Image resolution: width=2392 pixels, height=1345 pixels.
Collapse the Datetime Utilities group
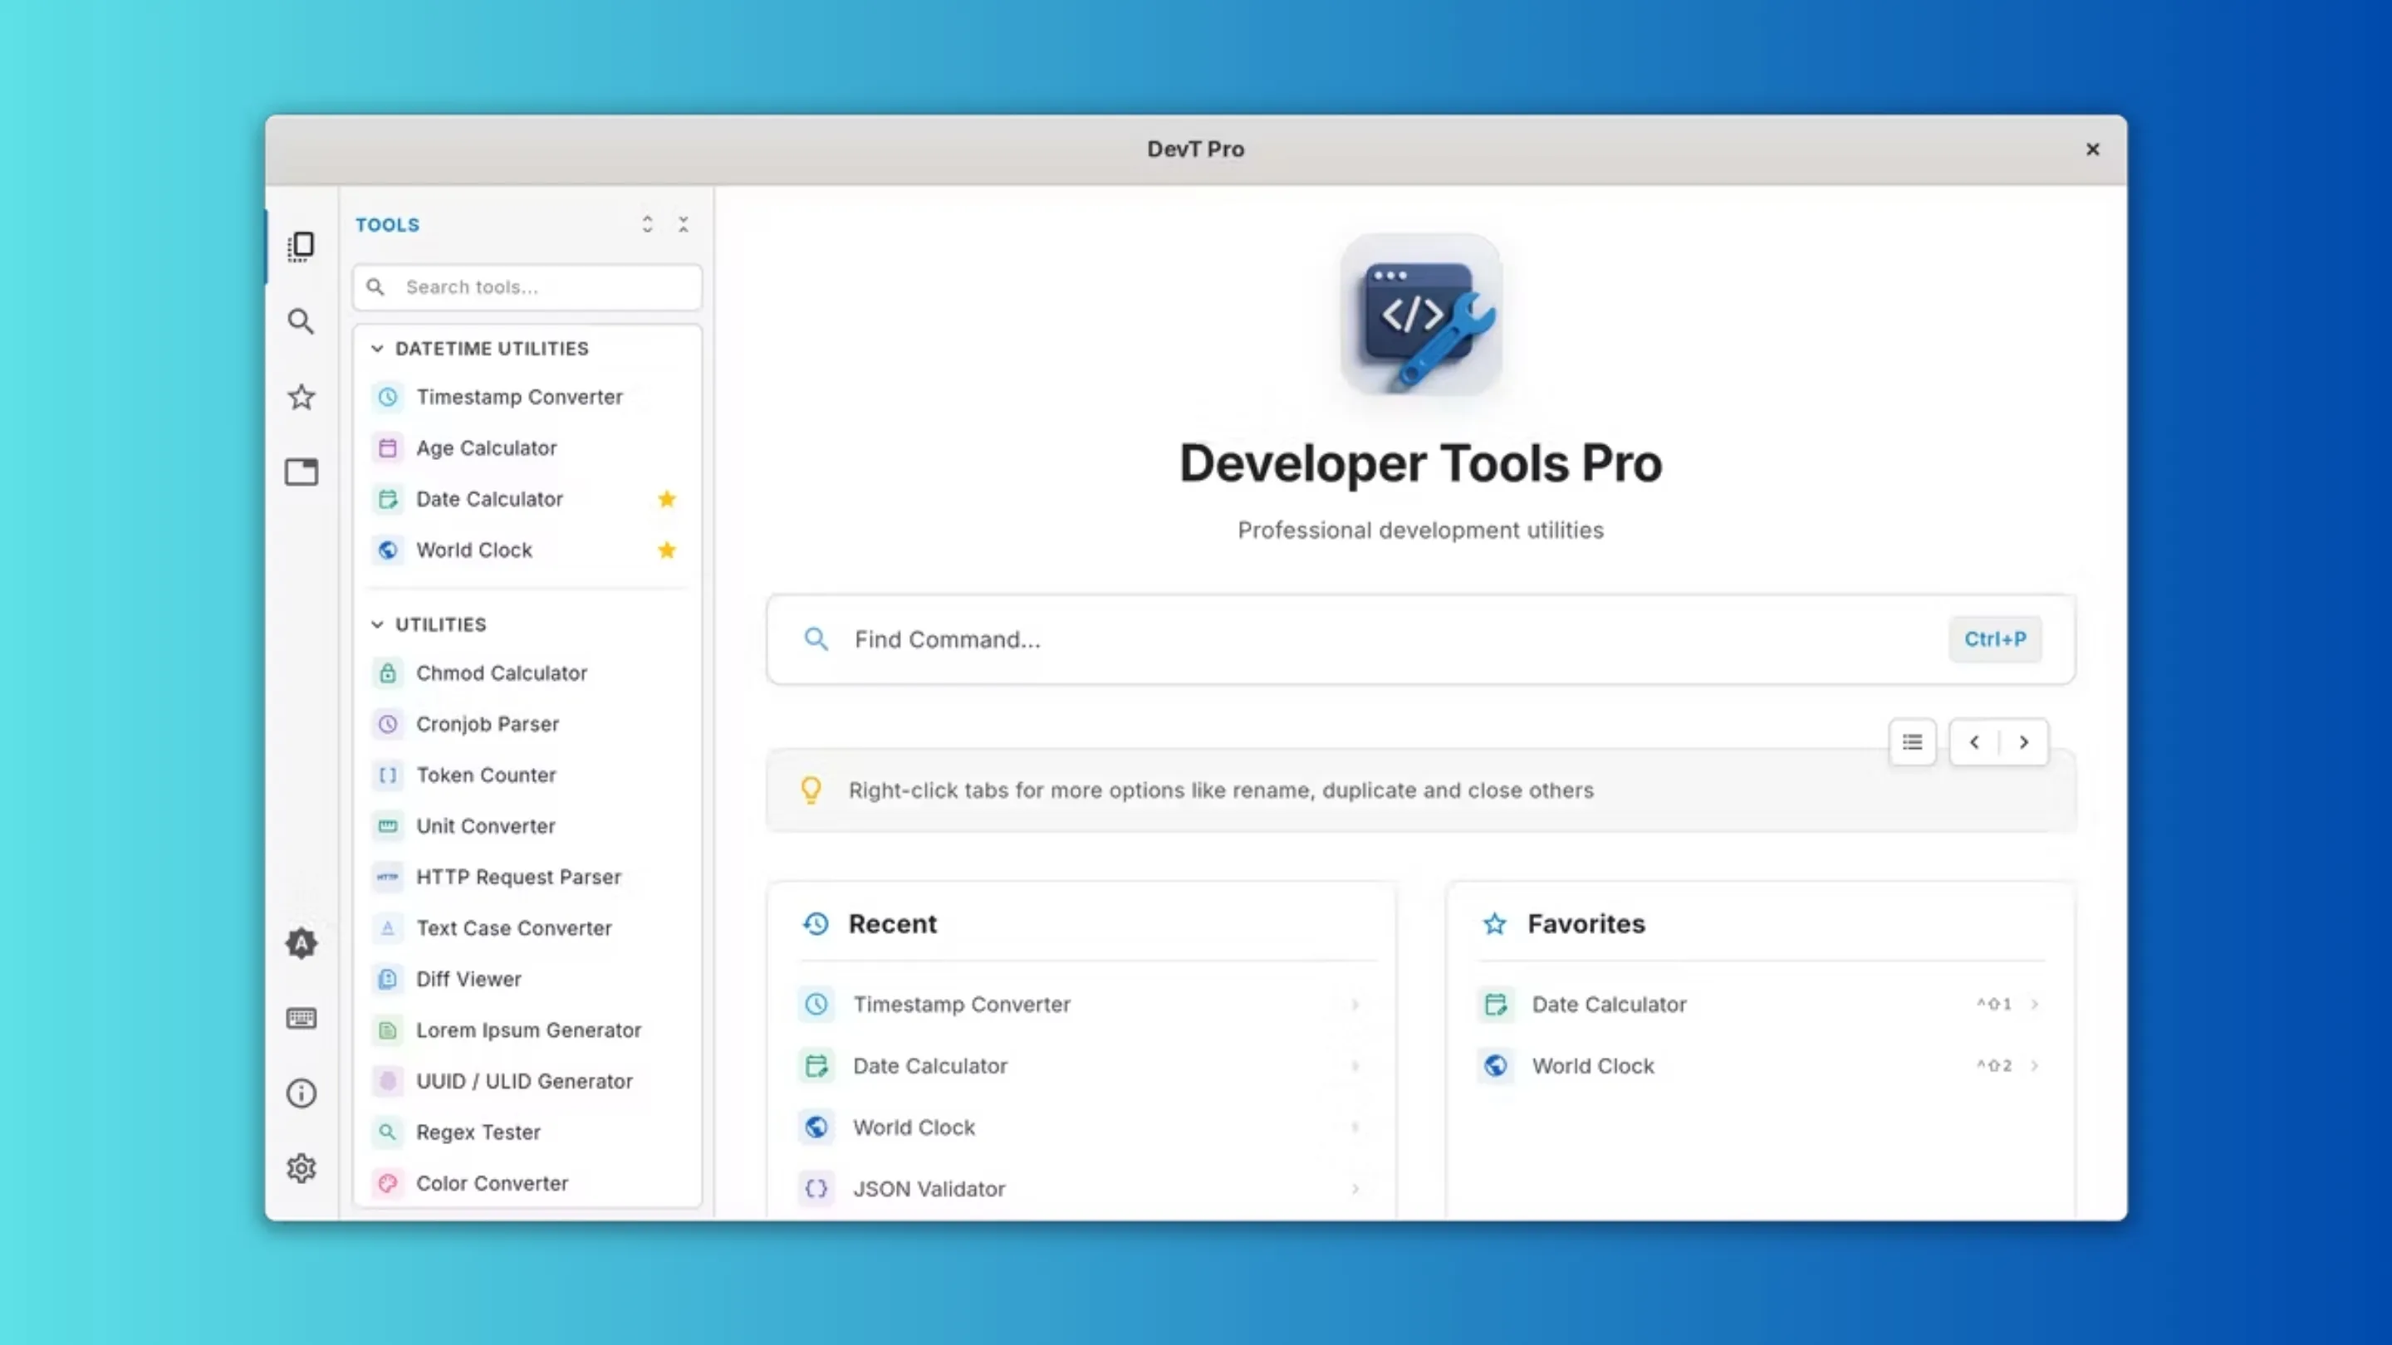(377, 349)
